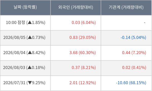Click the up triangle beside 8.42%
Viewport: 152px width, 91px height.
coord(30,53)
